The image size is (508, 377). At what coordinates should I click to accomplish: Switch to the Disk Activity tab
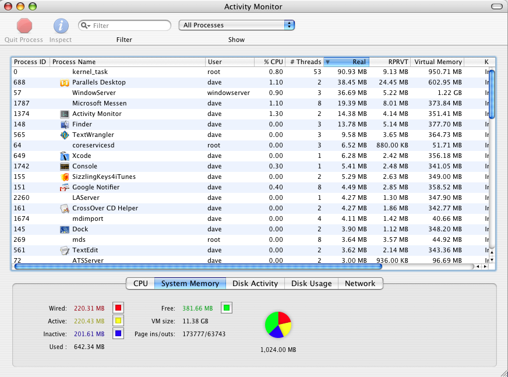click(x=255, y=283)
